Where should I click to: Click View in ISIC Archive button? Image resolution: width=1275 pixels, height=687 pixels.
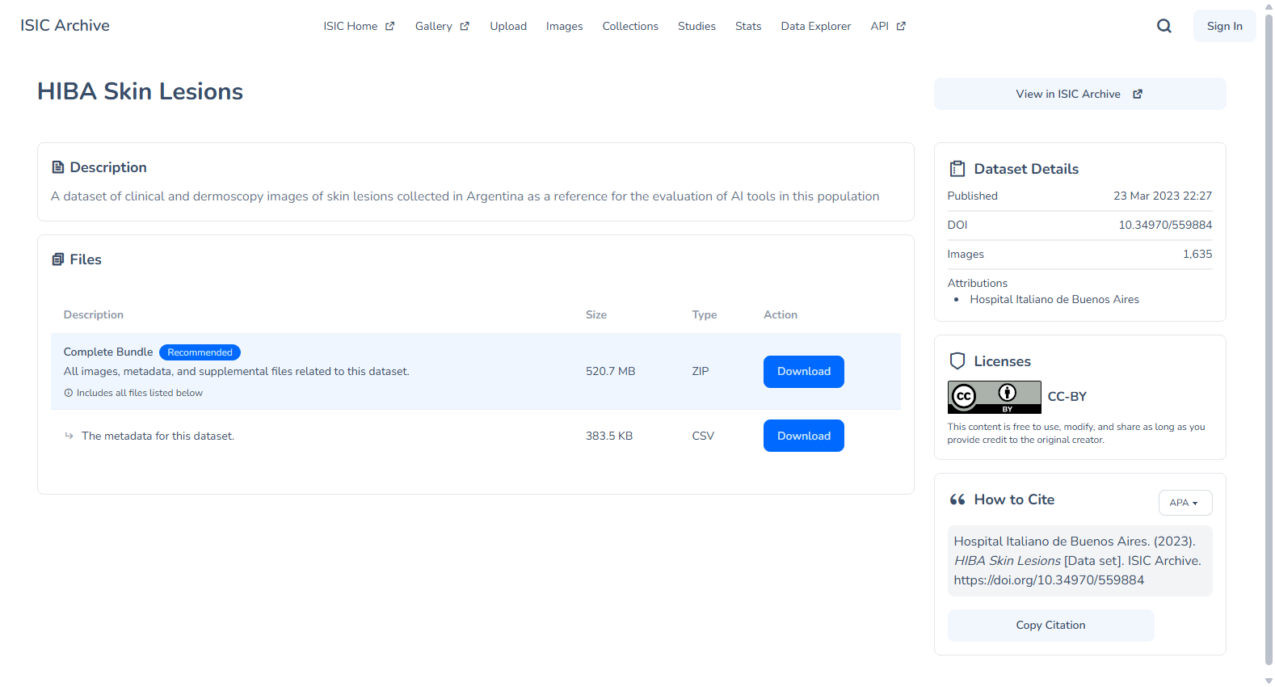pos(1079,94)
